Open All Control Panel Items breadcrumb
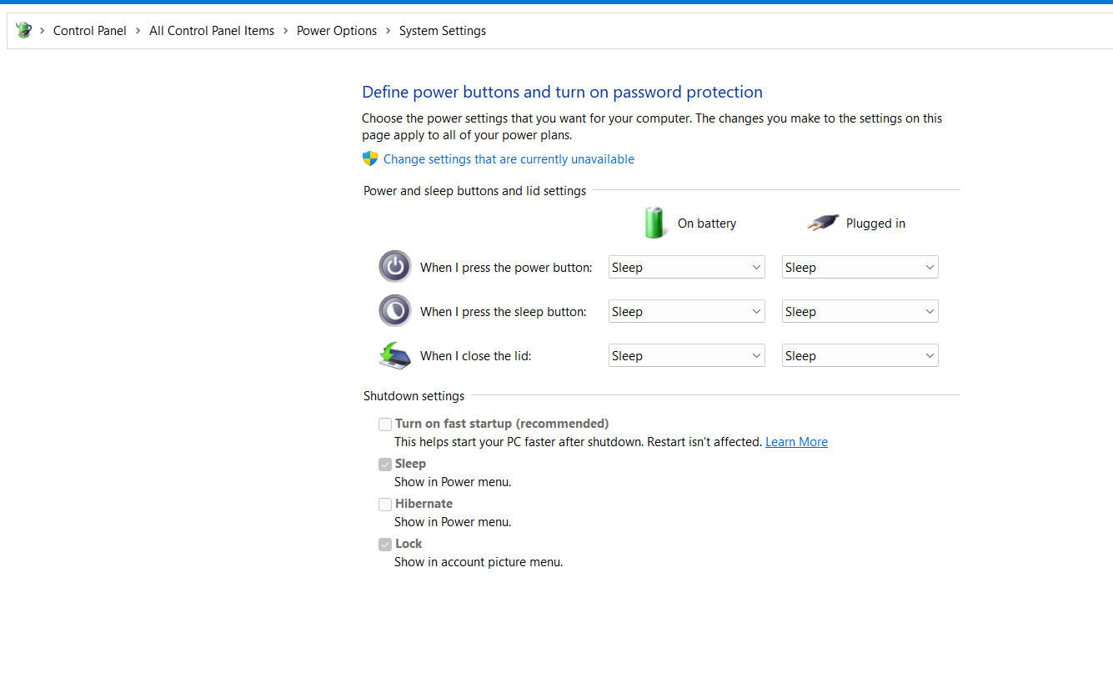 pyautogui.click(x=211, y=30)
